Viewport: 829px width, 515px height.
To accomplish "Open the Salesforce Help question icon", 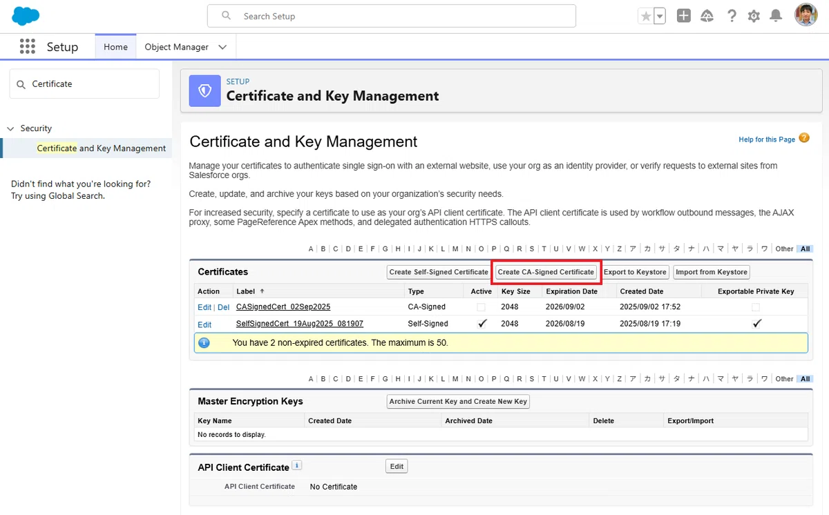I will [732, 16].
